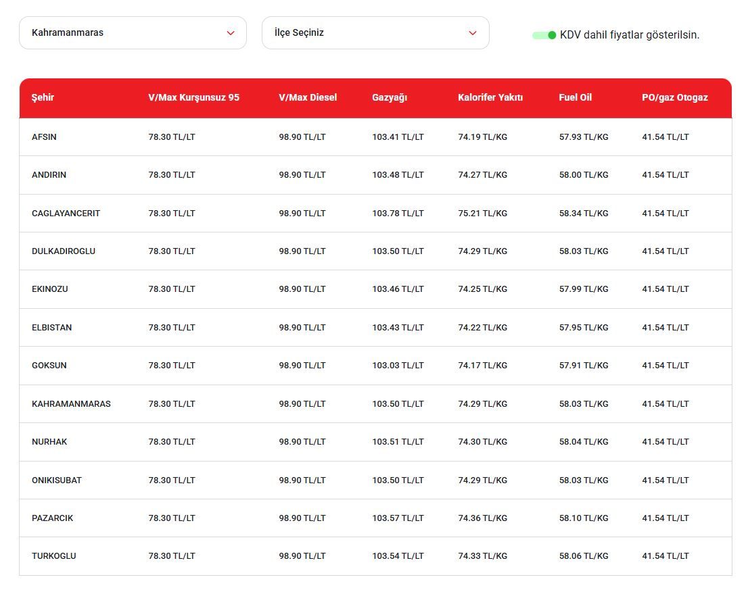748x594 pixels.
Task: Click the 74.33 TL/KG Kalorifer Yakıtı price
Action: click(x=483, y=556)
